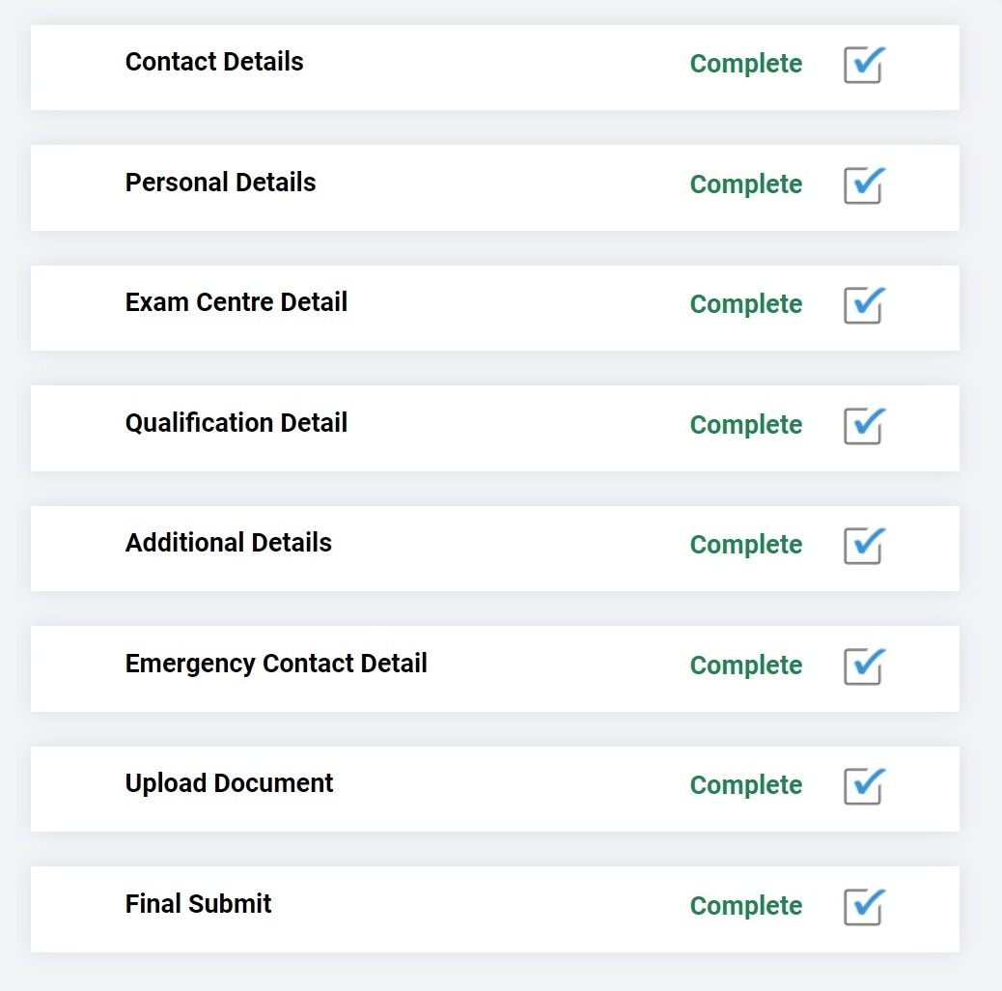Click Complete status beside Qualification Detail

(745, 425)
